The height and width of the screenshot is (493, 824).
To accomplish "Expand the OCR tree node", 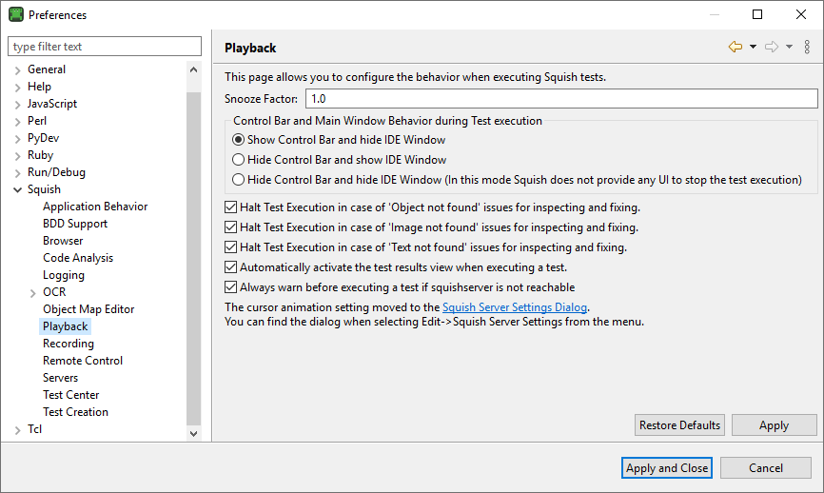I will click(33, 292).
